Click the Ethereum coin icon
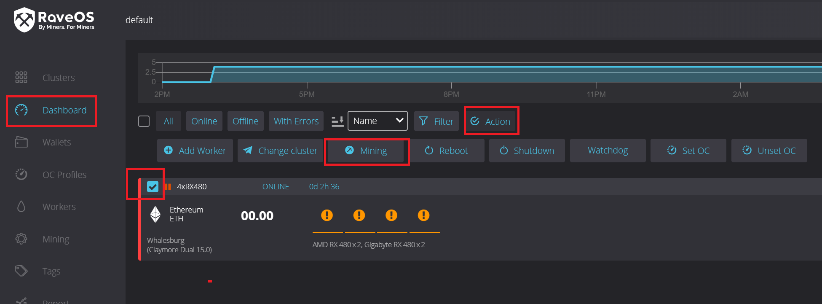The height and width of the screenshot is (304, 822). (155, 214)
